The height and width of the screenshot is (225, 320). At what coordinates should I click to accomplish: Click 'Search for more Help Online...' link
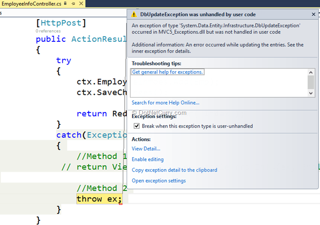tap(166, 103)
